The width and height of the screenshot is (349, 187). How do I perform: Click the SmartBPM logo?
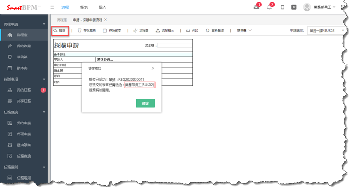(24, 7)
